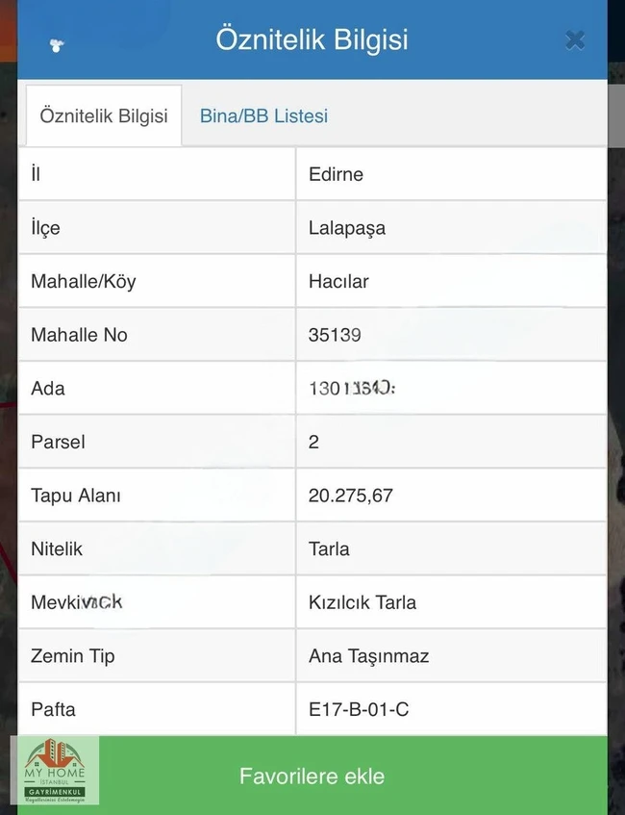Image resolution: width=625 pixels, height=815 pixels.
Task: Select the Edirne province value
Action: coord(336,174)
